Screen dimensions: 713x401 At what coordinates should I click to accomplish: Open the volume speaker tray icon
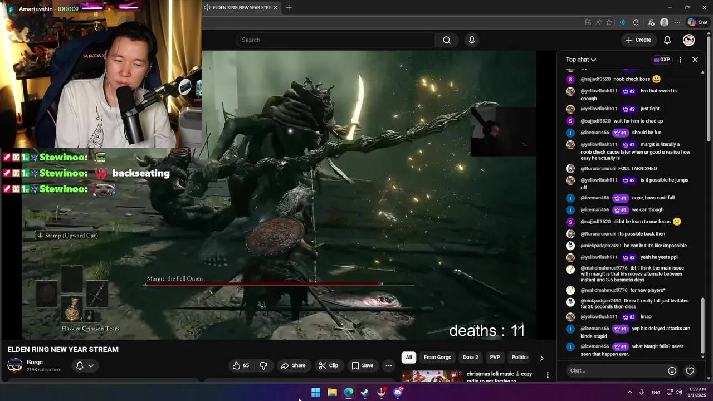tap(678, 392)
